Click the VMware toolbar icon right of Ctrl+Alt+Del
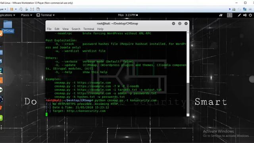254x143 pixels. tap(27, 9)
